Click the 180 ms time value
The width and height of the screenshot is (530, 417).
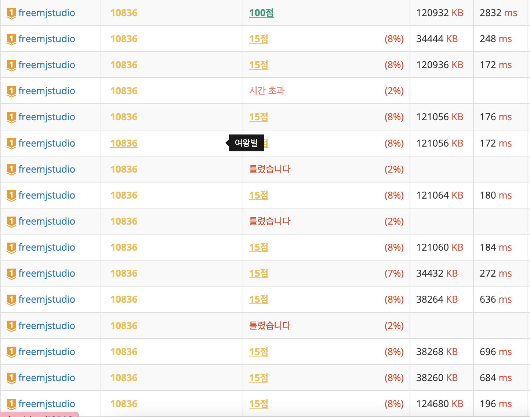click(495, 195)
